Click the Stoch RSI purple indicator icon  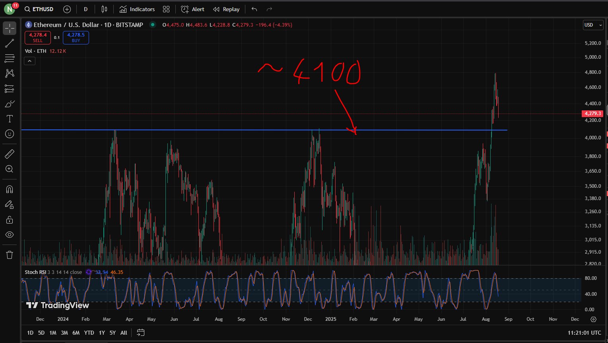click(x=89, y=272)
